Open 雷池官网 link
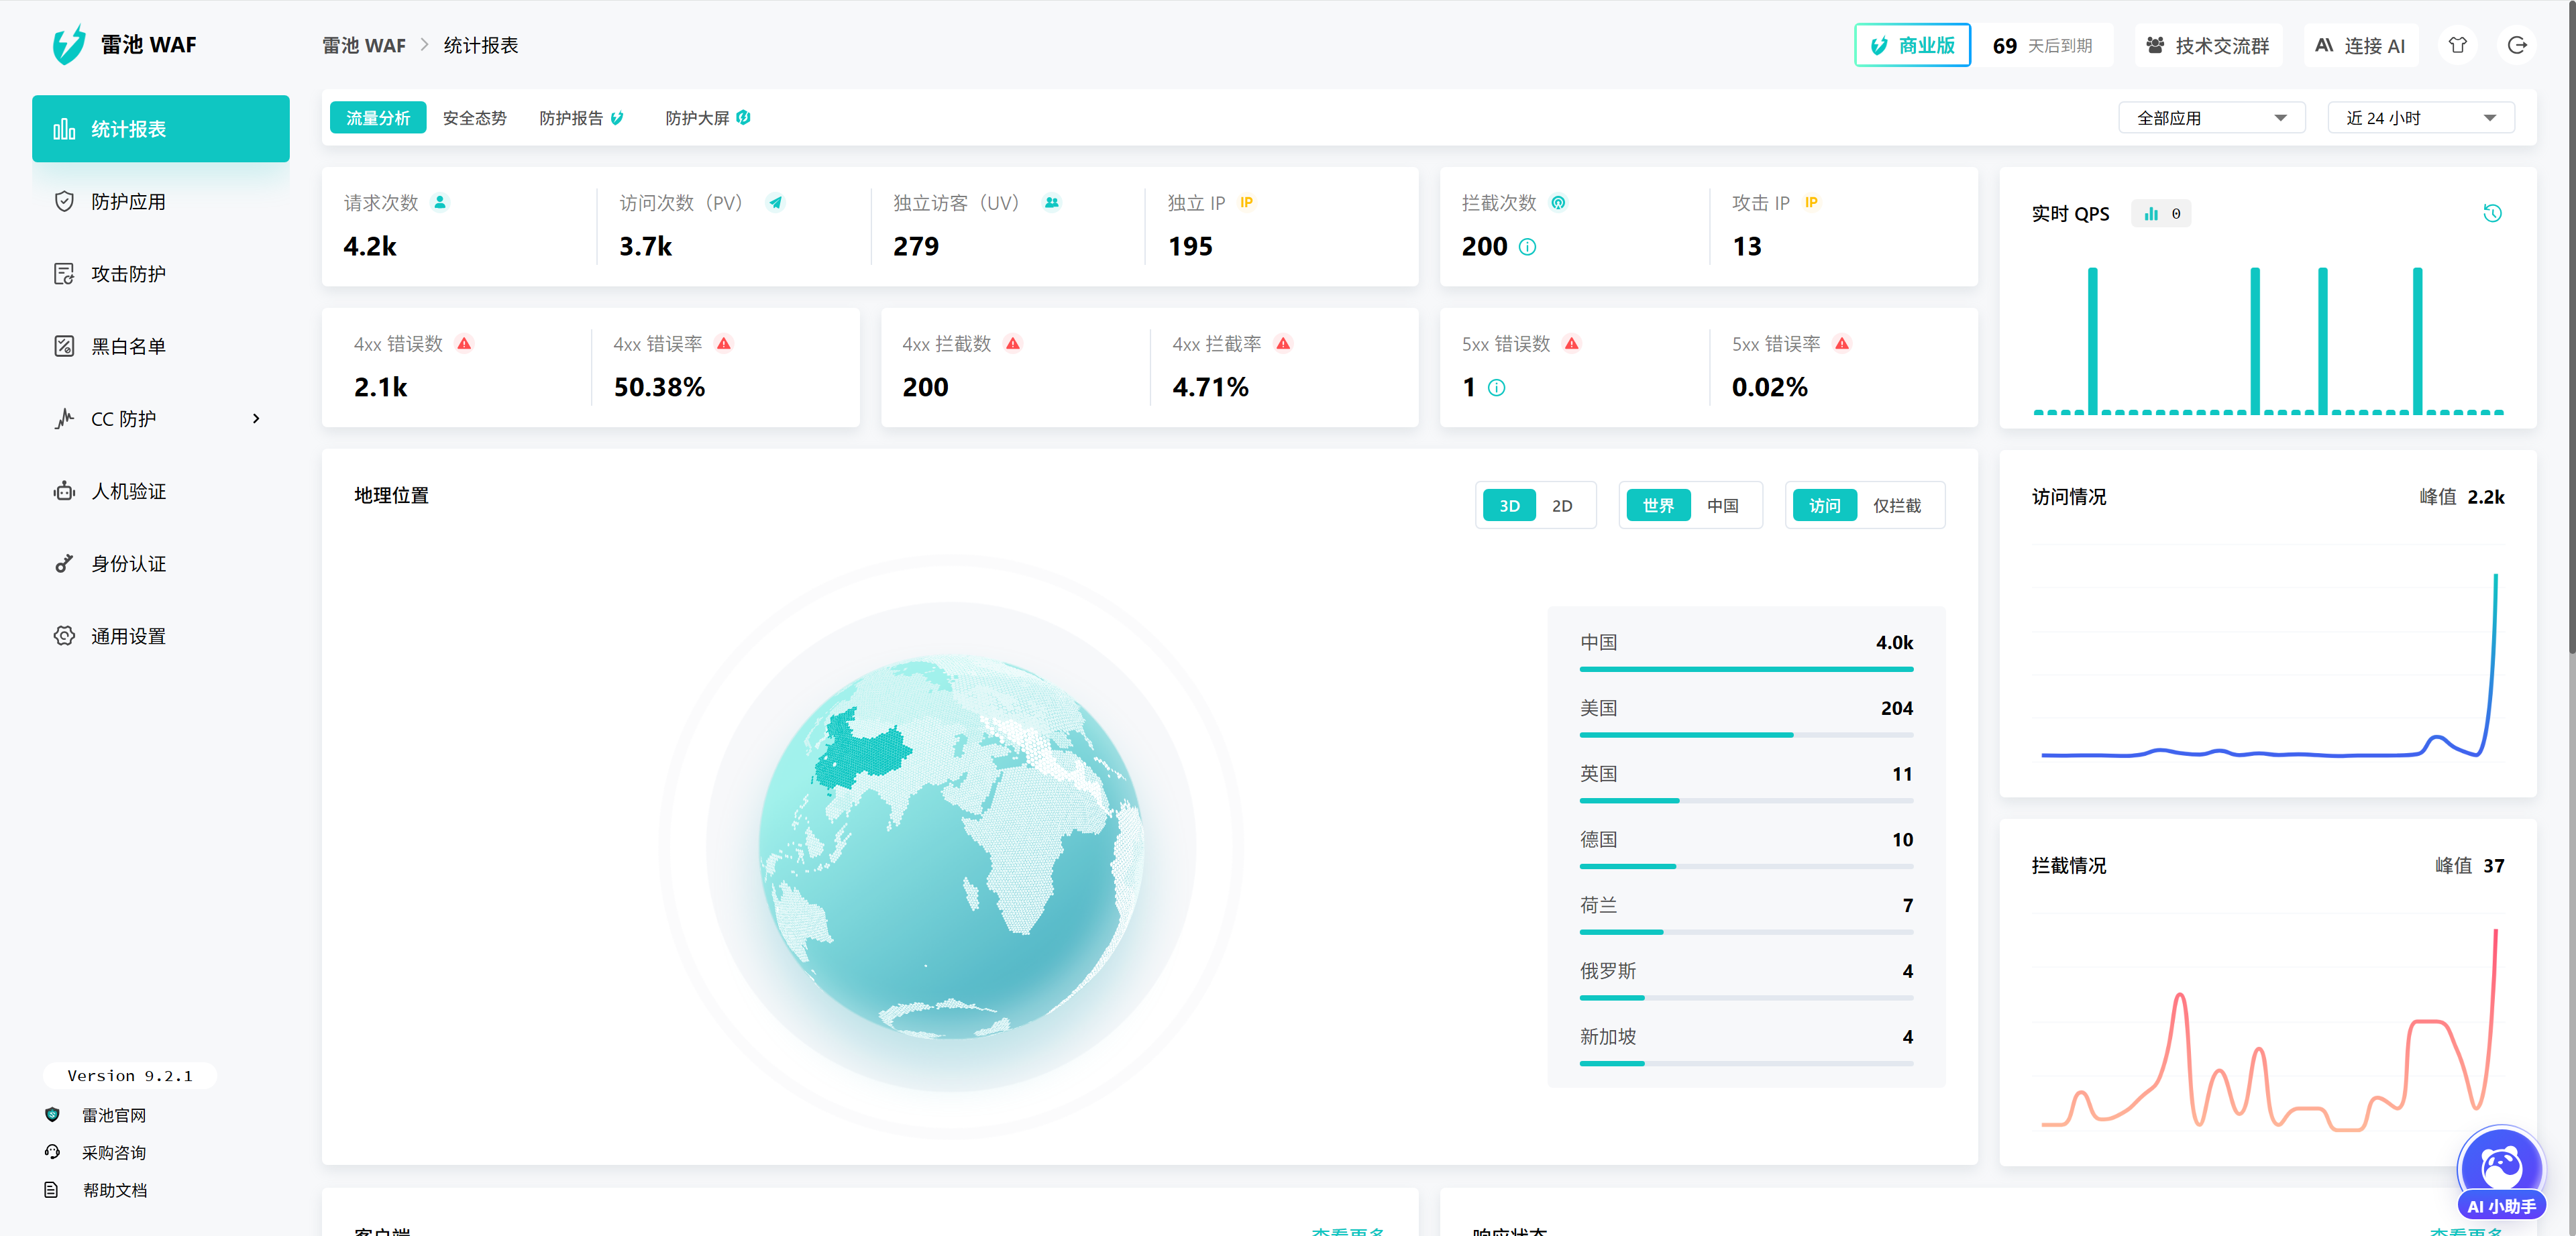This screenshot has height=1236, width=2576. coord(114,1115)
